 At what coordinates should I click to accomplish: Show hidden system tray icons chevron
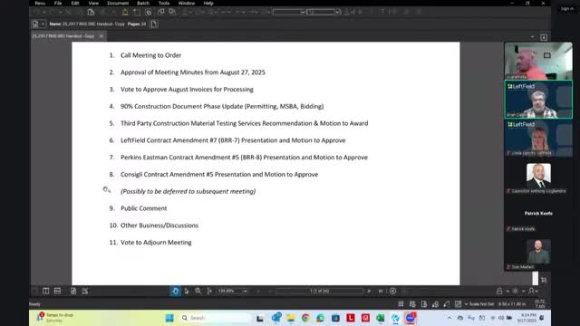tap(449, 318)
